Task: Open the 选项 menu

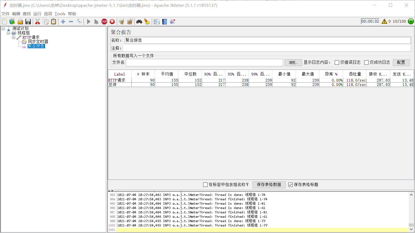Action: [x=48, y=14]
